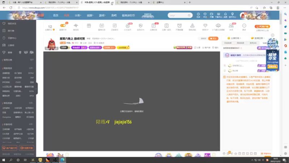The height and width of the screenshot is (163, 289).
Task: Open 鱼吧 in the Douyu navigation bar
Action: click(114, 15)
